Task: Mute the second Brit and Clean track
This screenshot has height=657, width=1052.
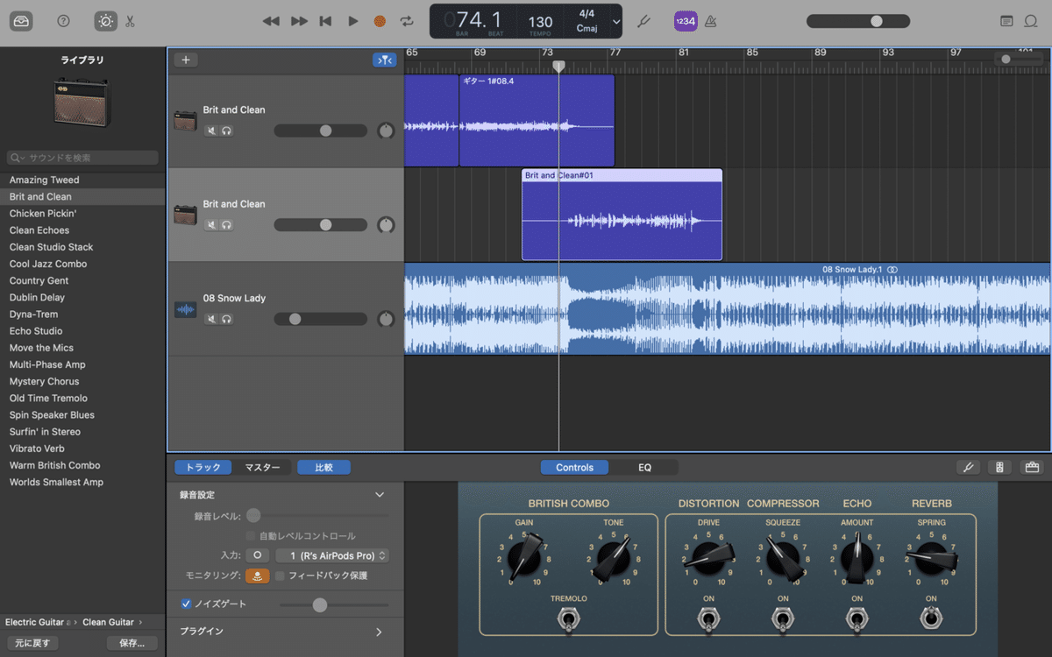Action: (211, 225)
